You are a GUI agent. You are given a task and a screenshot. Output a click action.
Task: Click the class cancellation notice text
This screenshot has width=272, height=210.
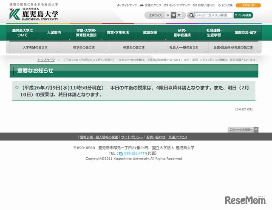tap(134, 91)
